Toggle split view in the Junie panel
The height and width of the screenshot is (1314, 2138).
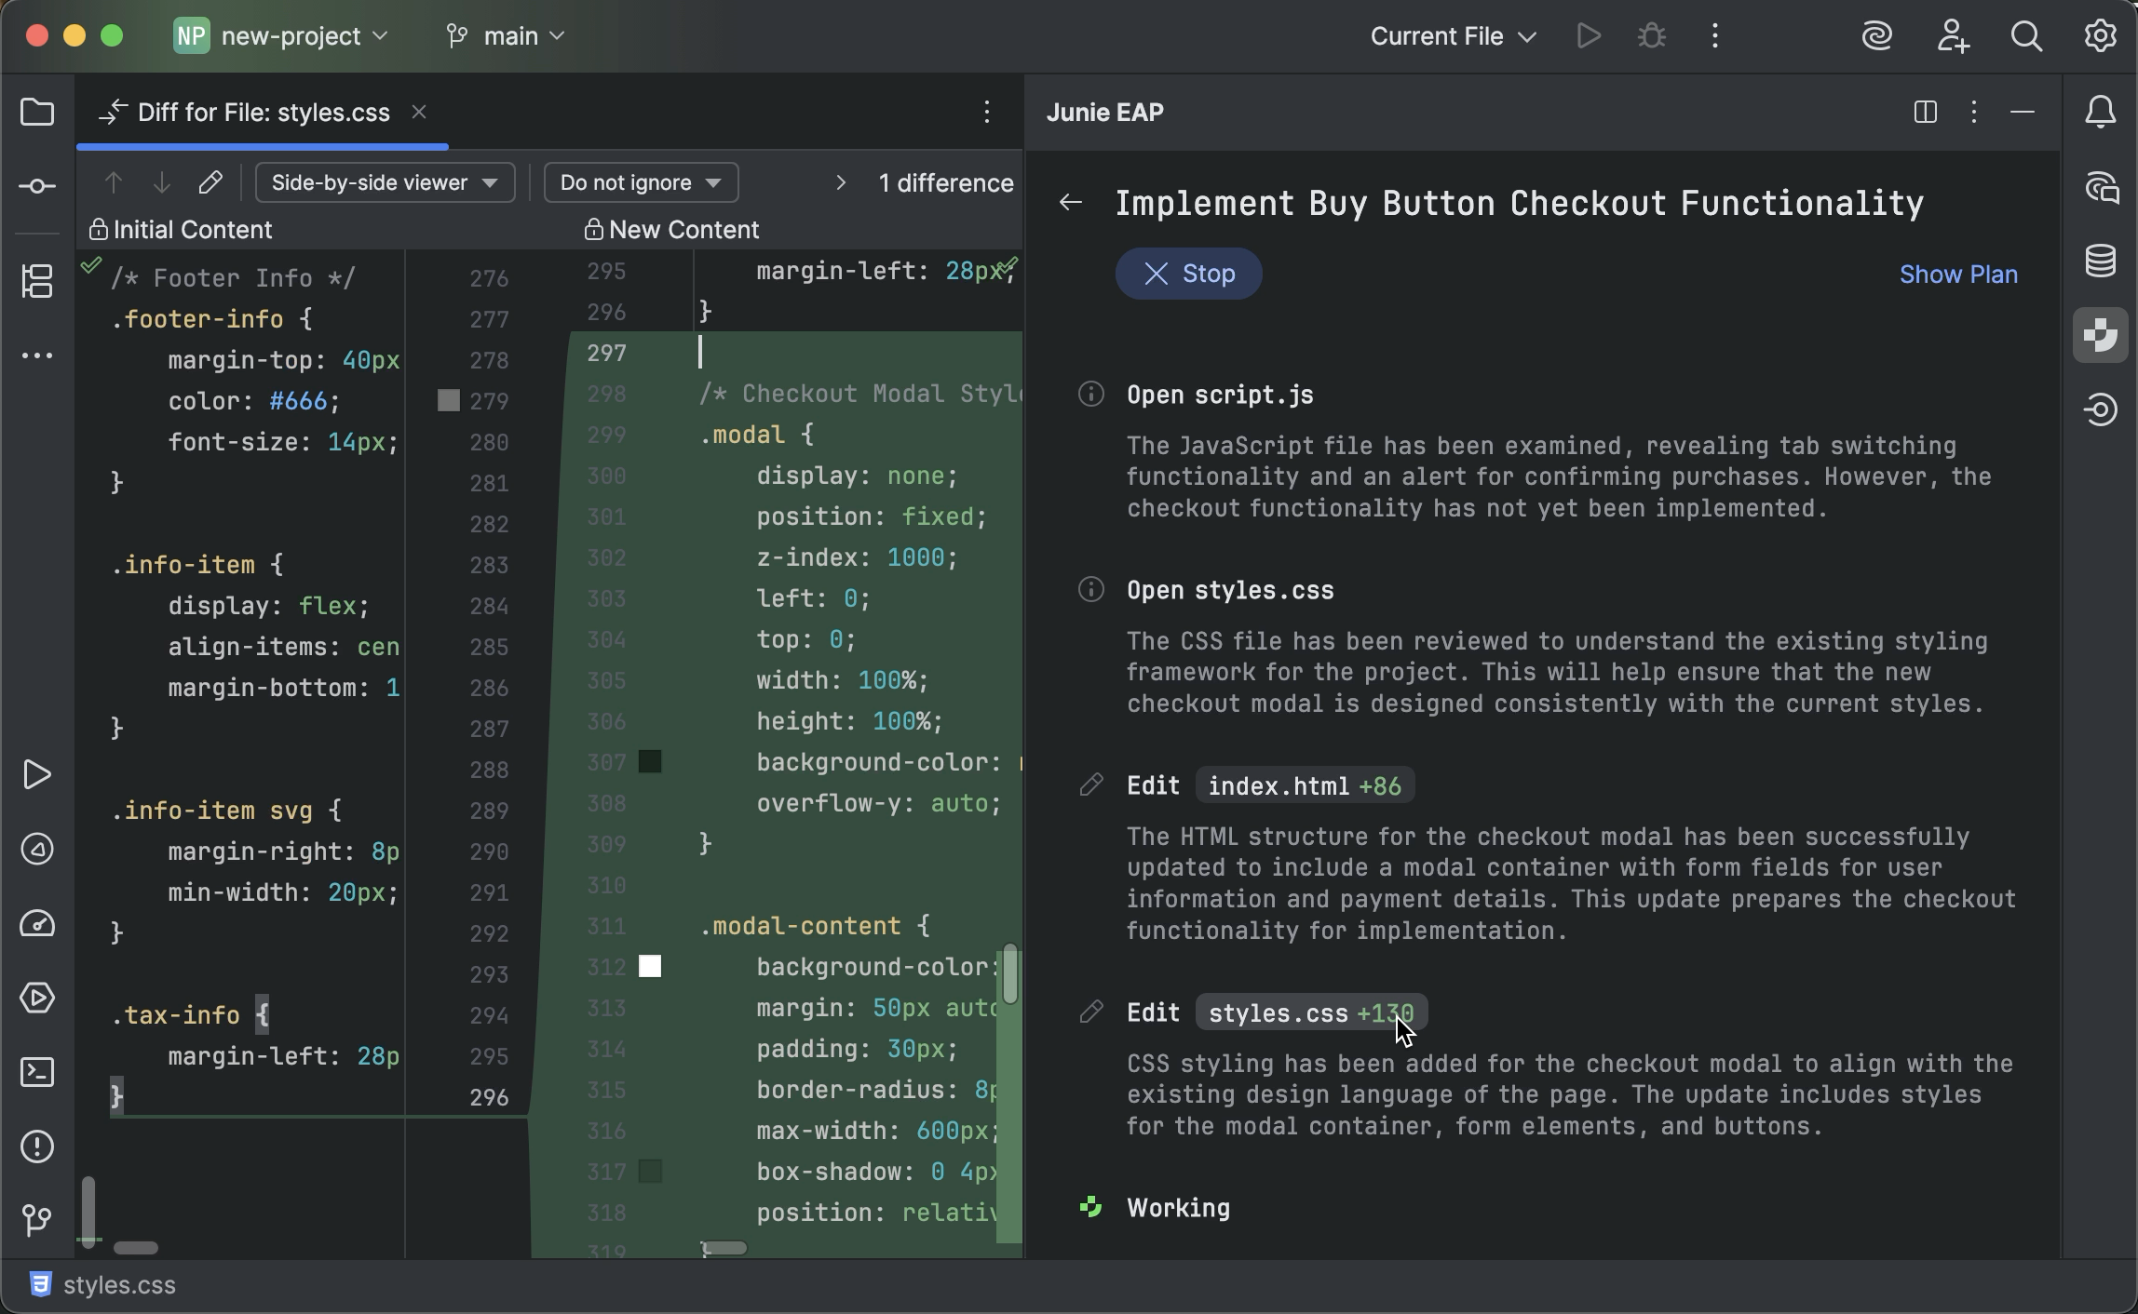pos(1924,113)
